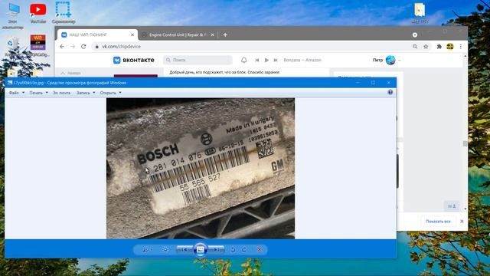Bookmark this page with the star
The height and width of the screenshot is (276, 490).
426,46
